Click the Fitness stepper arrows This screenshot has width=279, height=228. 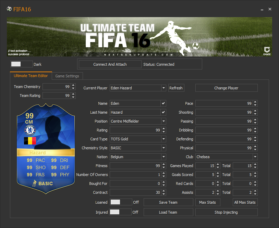tap(164, 166)
